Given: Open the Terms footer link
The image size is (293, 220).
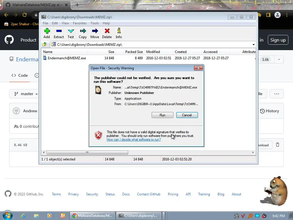Looking at the screenshot, I should (56, 194).
